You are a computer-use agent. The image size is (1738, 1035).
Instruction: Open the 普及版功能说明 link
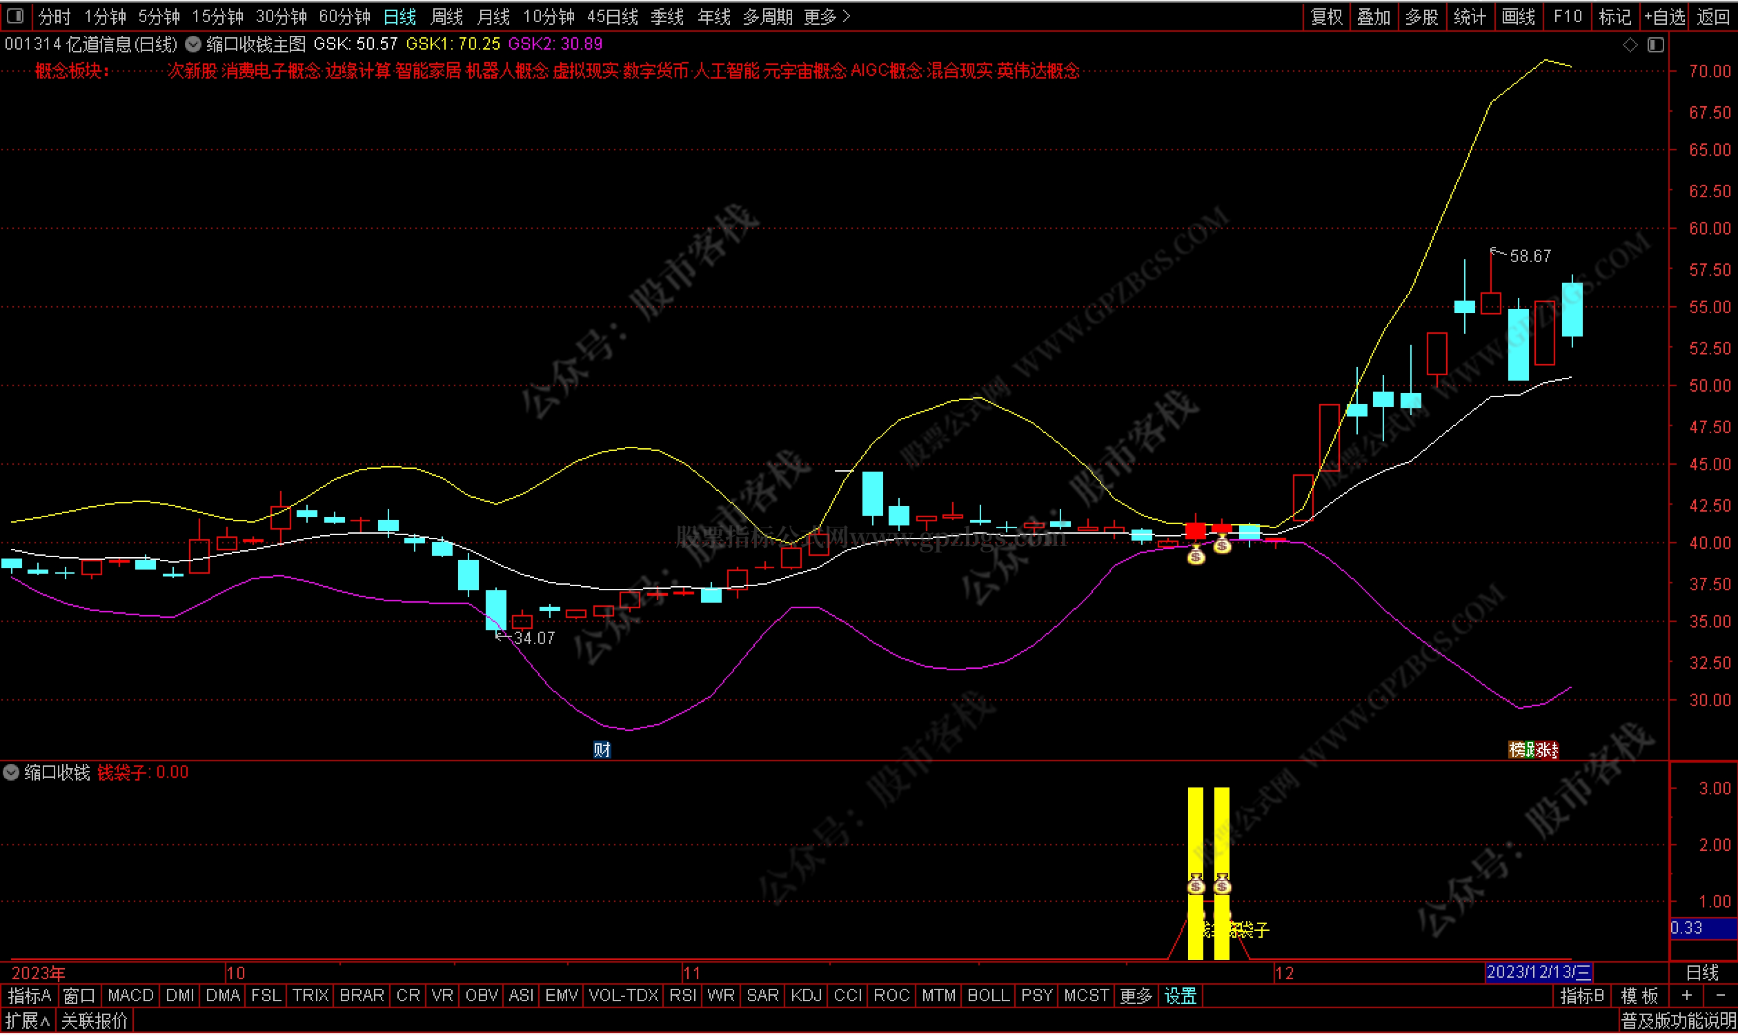1678,1023
